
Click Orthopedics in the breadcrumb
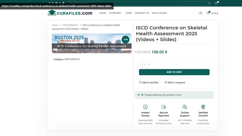click(70, 25)
